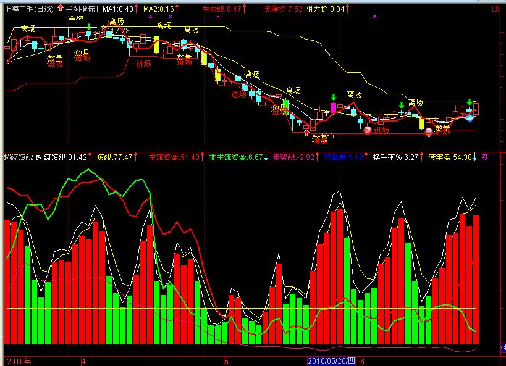This screenshot has height=366, width=506.
Task: Click the month 6 tick on the time axis
Action: tap(362, 361)
